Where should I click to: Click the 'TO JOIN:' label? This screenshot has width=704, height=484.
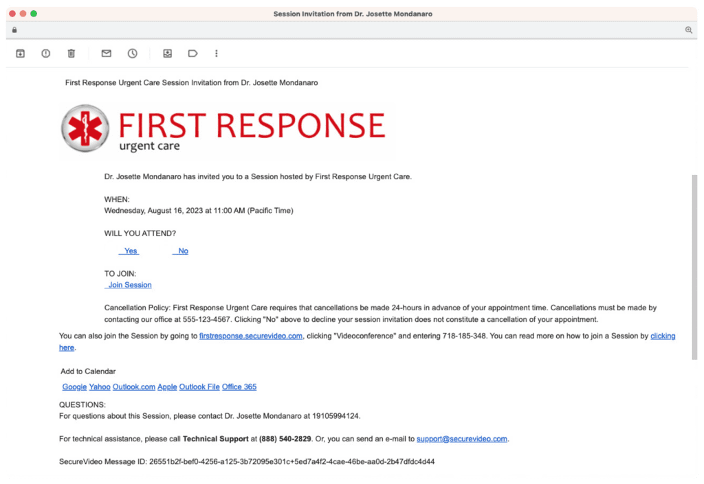[x=120, y=274]
